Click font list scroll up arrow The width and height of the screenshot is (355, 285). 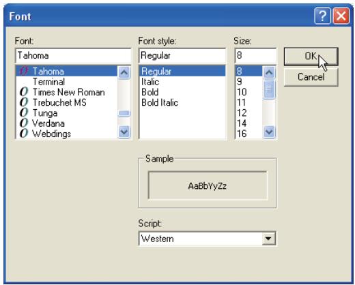(124, 72)
